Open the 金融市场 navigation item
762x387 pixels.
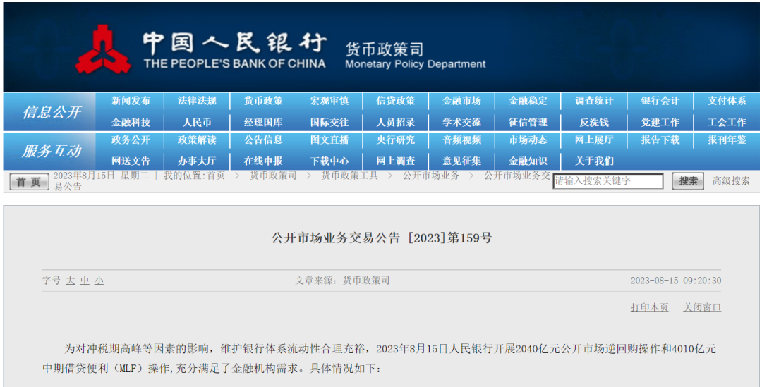click(x=462, y=101)
